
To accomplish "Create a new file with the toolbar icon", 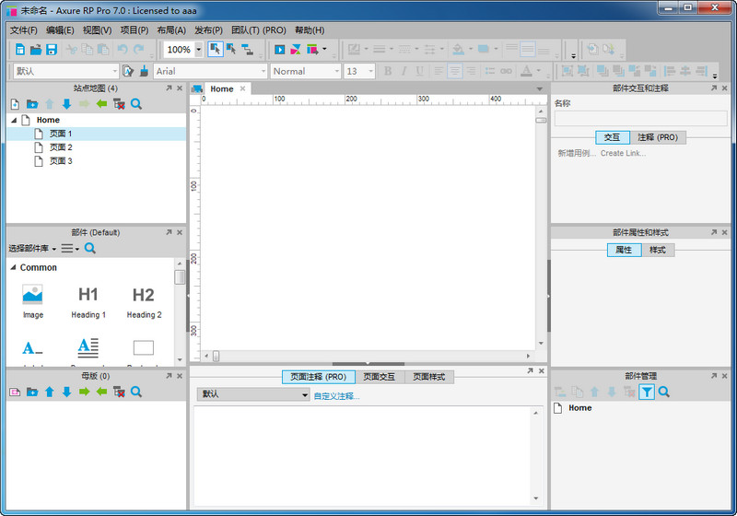I will click(20, 50).
